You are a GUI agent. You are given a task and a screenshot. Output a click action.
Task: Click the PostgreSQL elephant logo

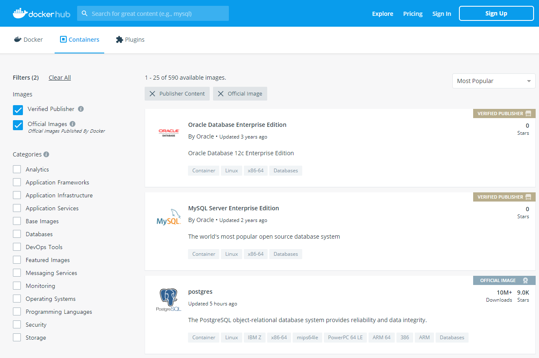coord(169,300)
